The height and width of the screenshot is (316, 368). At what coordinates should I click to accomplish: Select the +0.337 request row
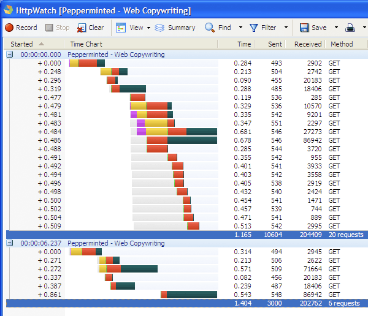click(188, 277)
